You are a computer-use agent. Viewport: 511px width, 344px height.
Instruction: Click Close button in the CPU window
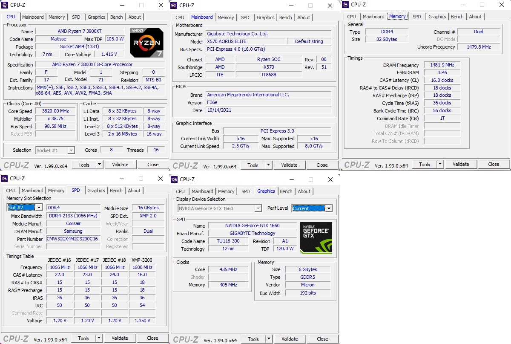pos(153,165)
